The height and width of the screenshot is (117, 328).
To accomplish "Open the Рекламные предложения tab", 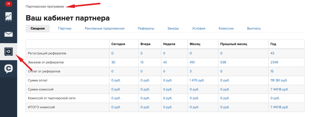I will (x=104, y=28).
